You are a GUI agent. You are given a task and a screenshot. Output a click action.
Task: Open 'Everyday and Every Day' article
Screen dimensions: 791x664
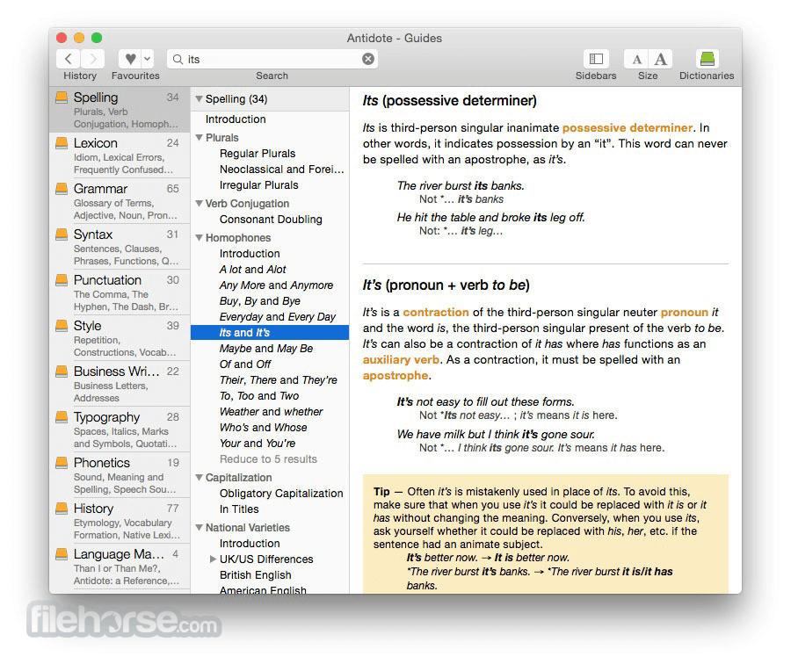(x=278, y=316)
